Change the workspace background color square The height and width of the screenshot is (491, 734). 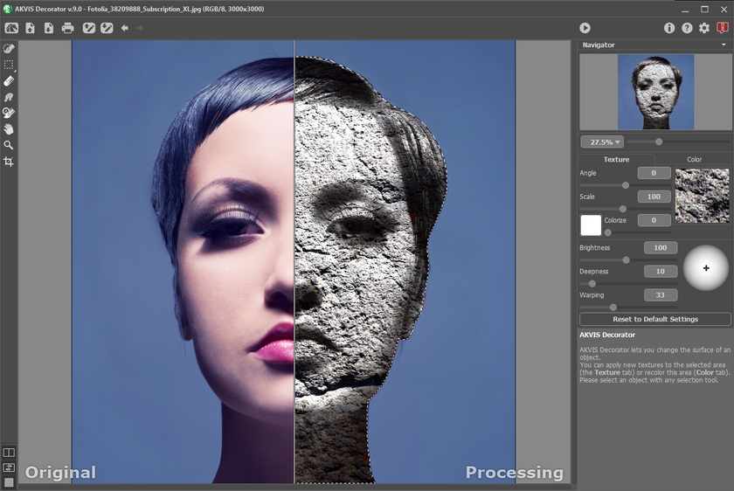(x=9, y=482)
